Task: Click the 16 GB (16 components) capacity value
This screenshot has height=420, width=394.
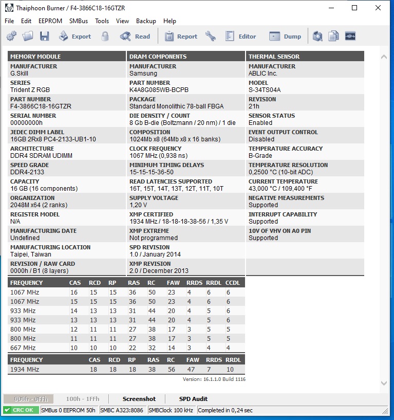Action: (x=44, y=189)
